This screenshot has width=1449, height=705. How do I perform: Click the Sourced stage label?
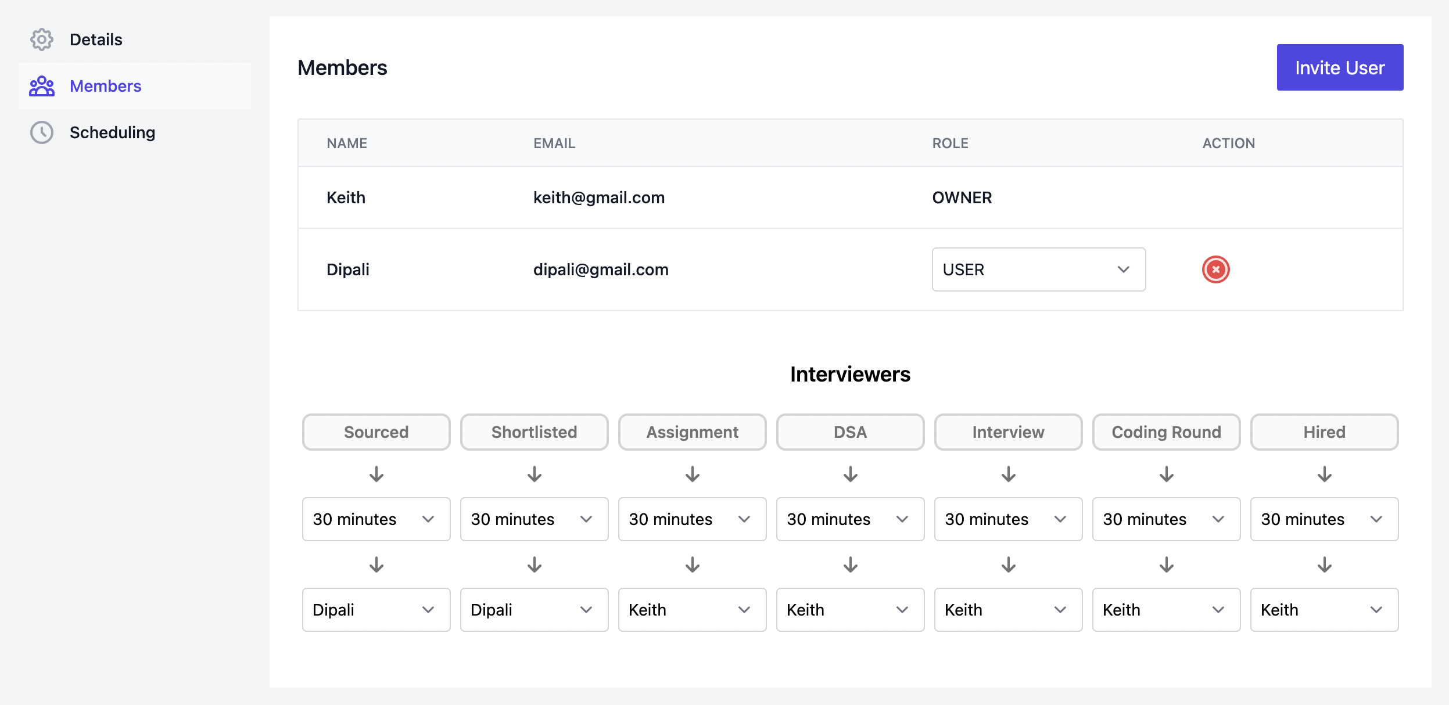point(376,432)
